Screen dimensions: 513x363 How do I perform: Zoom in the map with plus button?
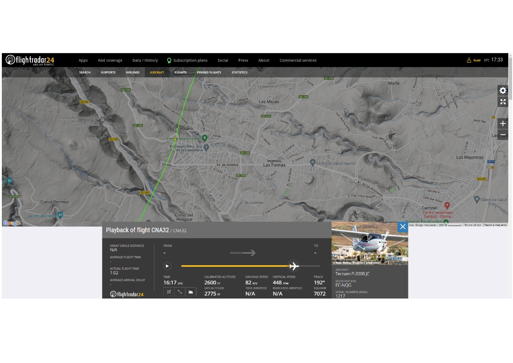point(503,123)
